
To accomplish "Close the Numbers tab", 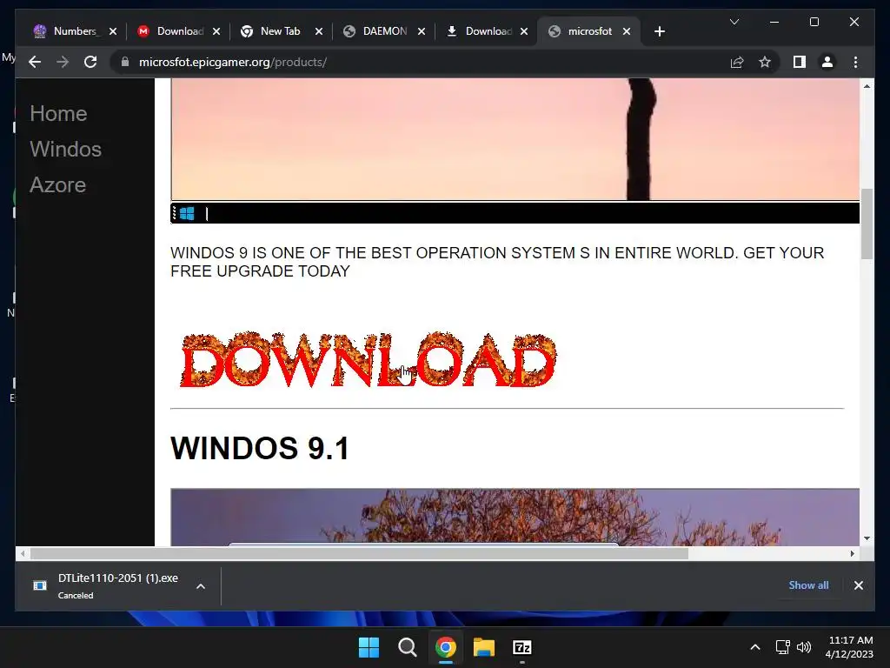I will pyautogui.click(x=113, y=31).
